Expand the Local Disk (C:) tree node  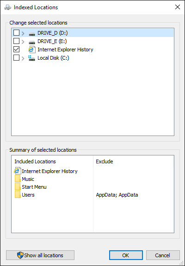(x=23, y=58)
